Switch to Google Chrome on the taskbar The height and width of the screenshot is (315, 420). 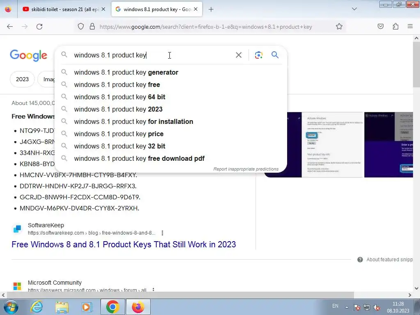point(112,307)
